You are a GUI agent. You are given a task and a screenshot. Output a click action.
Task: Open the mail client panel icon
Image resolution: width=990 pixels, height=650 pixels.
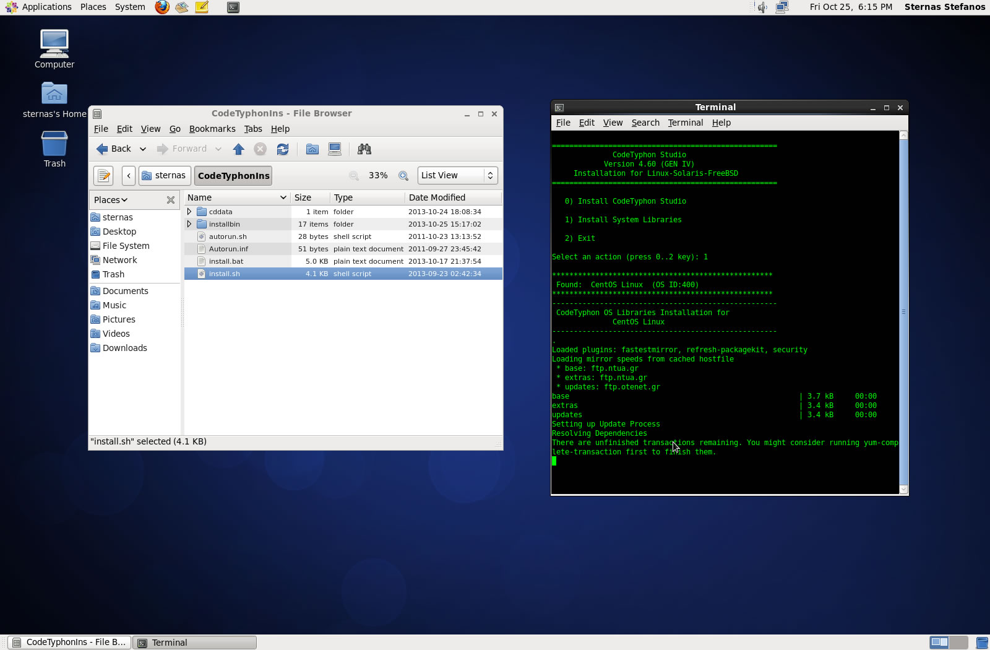[182, 7]
